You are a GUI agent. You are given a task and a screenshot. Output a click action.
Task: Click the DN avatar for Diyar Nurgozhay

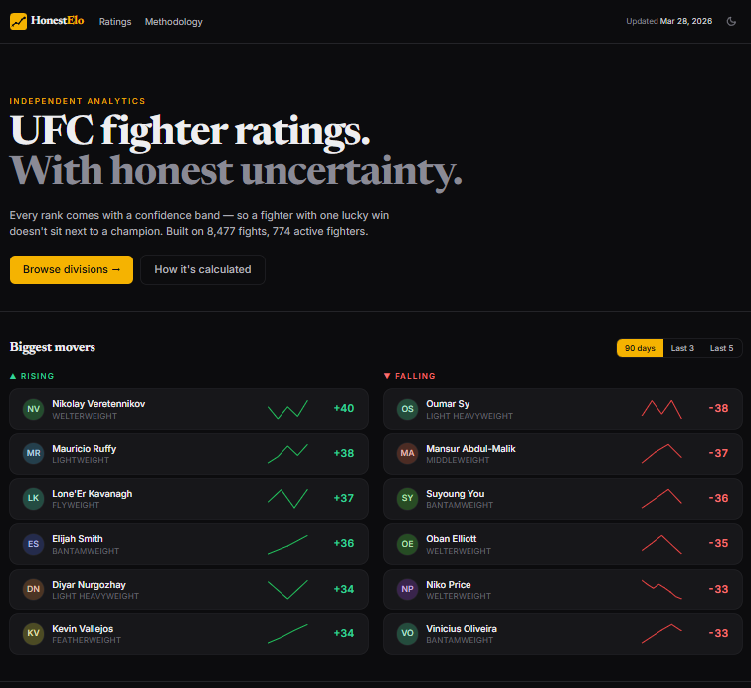pyautogui.click(x=33, y=589)
